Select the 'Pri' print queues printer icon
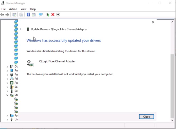 coord(12,79)
